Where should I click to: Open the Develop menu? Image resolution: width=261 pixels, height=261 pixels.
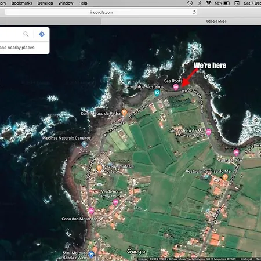[45, 3]
